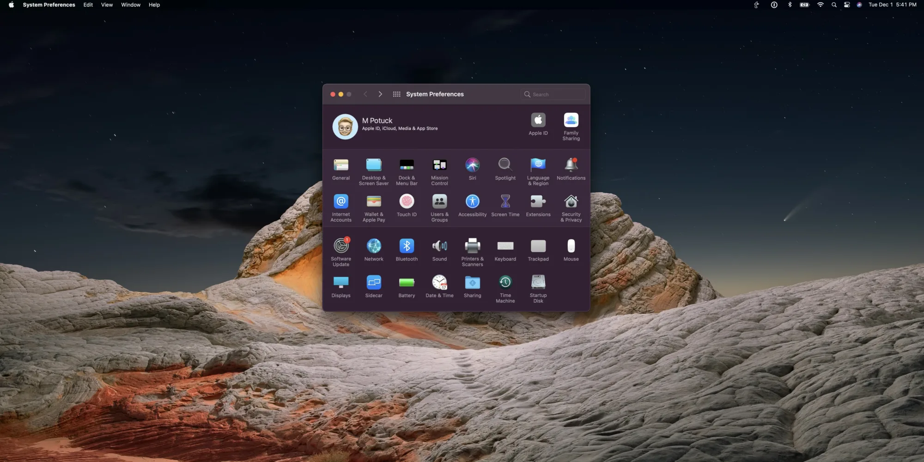Open the System Preferences menu
The image size is (924, 462).
[49, 5]
